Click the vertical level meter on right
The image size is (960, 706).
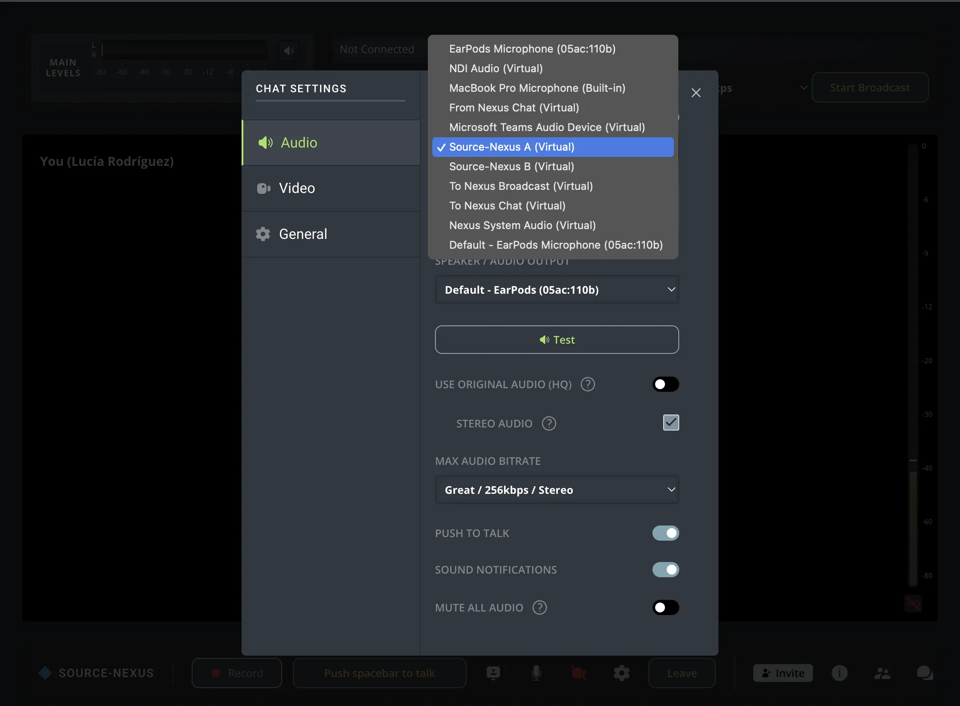(913, 365)
